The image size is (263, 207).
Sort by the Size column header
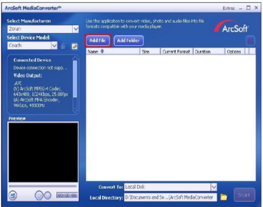click(150, 52)
